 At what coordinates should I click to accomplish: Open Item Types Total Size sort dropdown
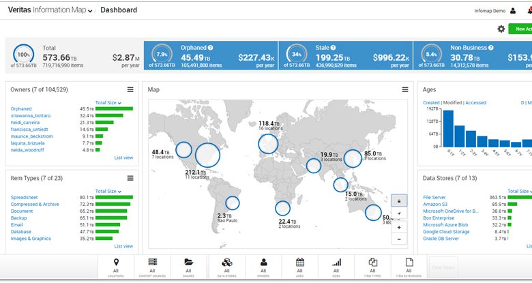(108, 191)
